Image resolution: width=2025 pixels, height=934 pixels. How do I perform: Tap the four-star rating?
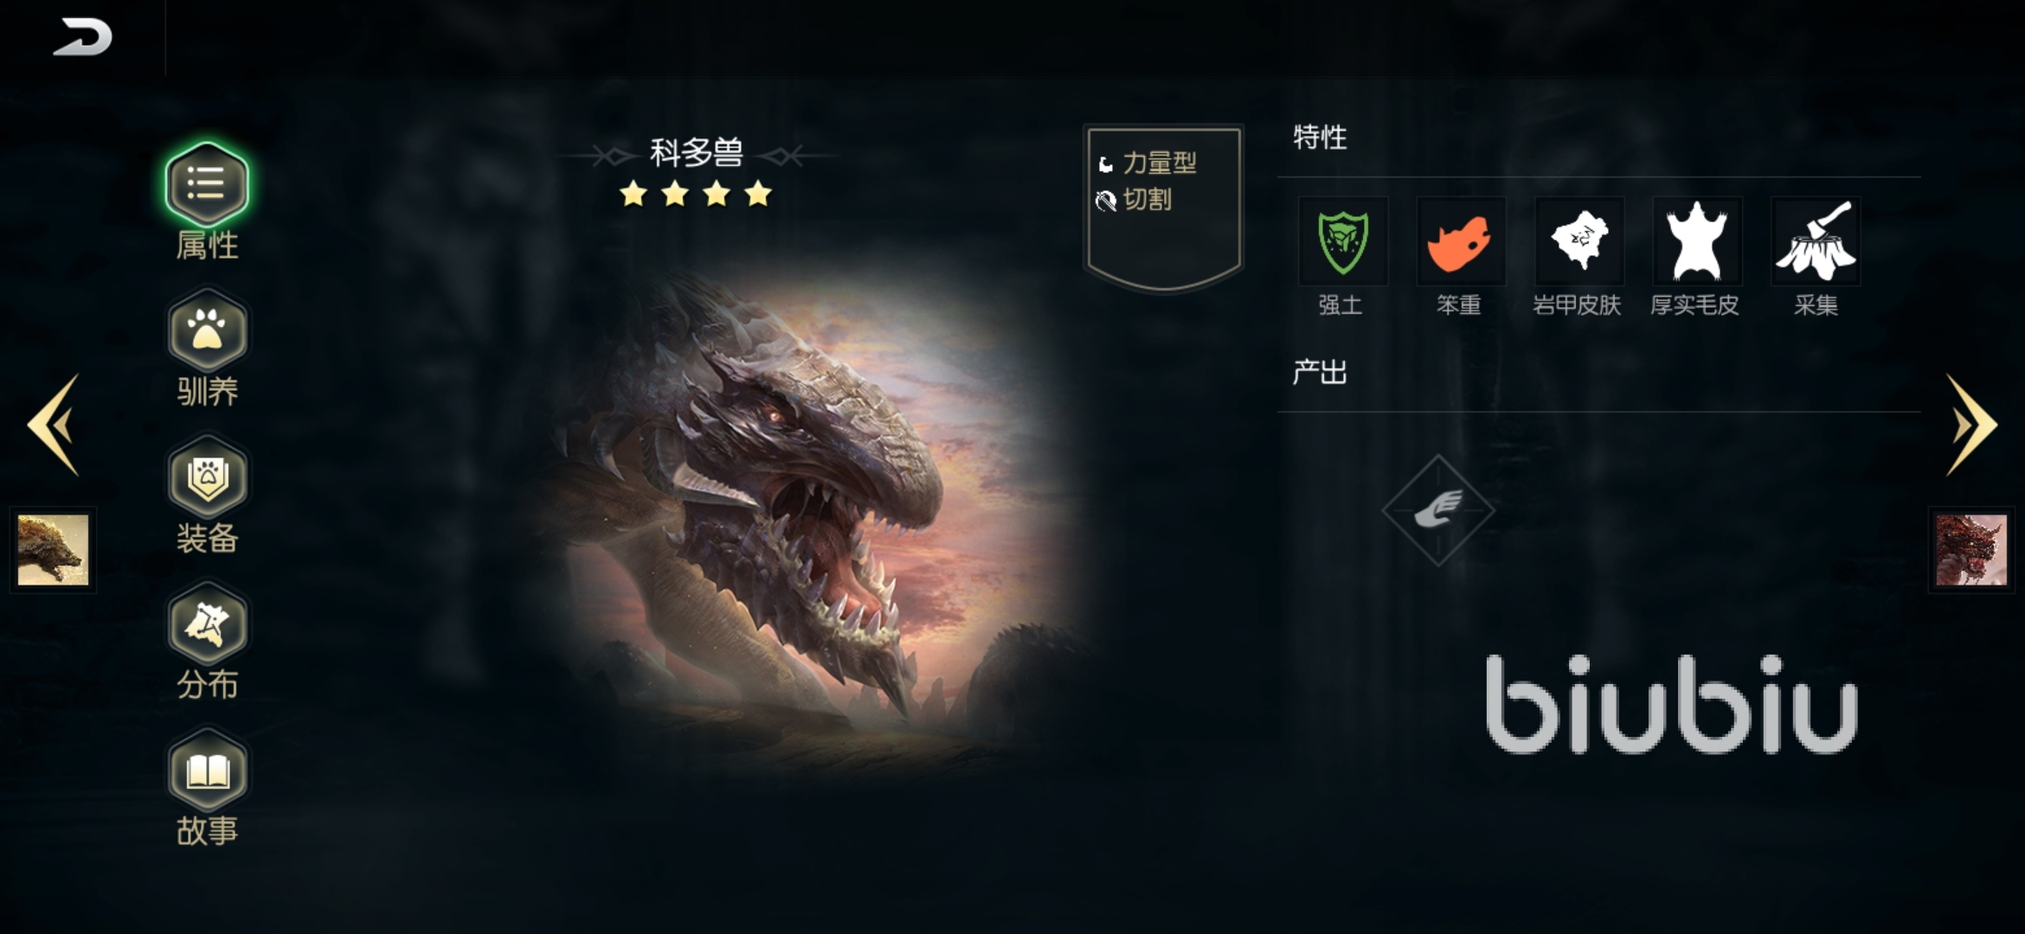point(696,194)
